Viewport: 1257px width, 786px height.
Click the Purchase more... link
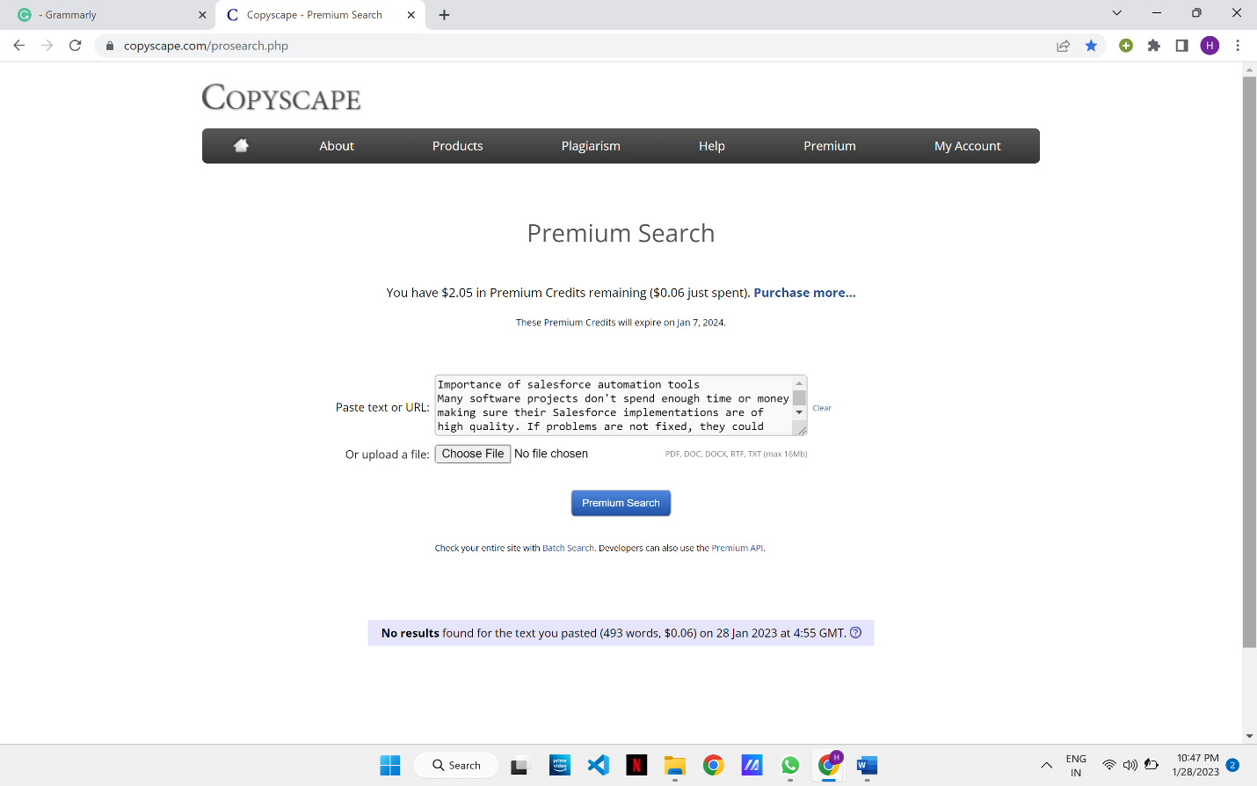click(x=804, y=293)
